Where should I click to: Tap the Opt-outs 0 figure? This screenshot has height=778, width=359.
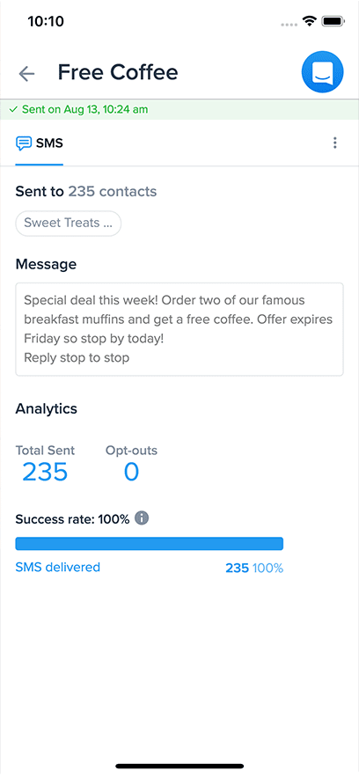(131, 472)
